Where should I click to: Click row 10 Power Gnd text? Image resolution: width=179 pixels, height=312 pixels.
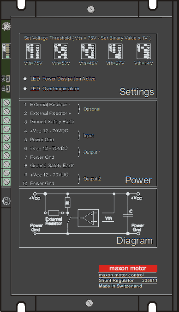pos(42,183)
